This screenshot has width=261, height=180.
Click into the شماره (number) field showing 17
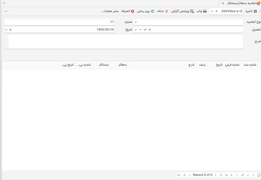click(59, 22)
